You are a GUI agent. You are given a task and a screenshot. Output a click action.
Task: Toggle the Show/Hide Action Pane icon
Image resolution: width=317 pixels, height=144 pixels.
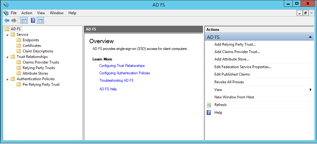(x=41, y=21)
